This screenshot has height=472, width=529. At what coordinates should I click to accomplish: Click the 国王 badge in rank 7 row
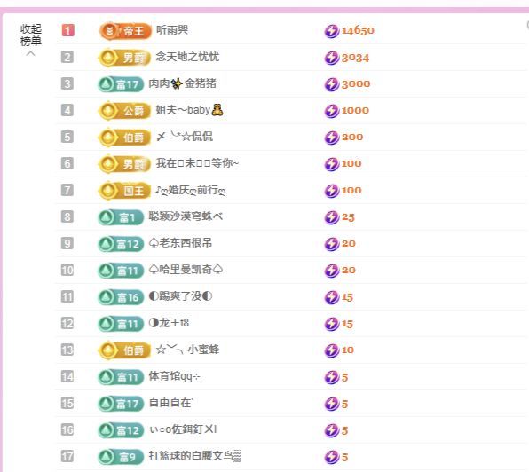[124, 191]
